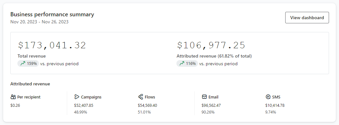Screen dimensions: 339x125
Task: Click the Total revenue label
Action: tap(32, 56)
